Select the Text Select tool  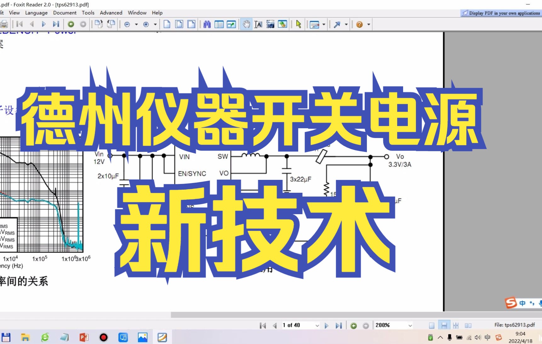[x=258, y=24]
